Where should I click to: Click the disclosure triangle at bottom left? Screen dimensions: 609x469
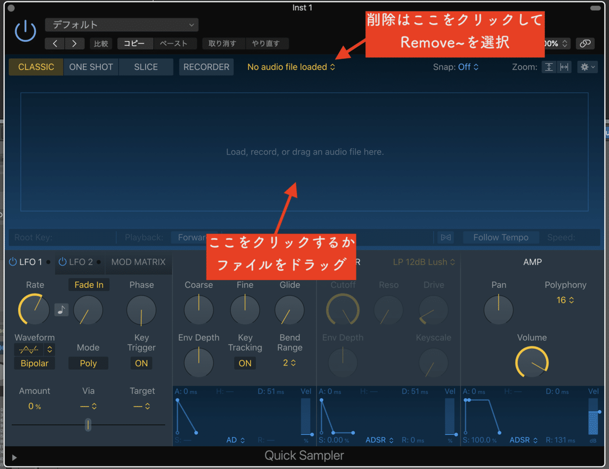[14, 457]
